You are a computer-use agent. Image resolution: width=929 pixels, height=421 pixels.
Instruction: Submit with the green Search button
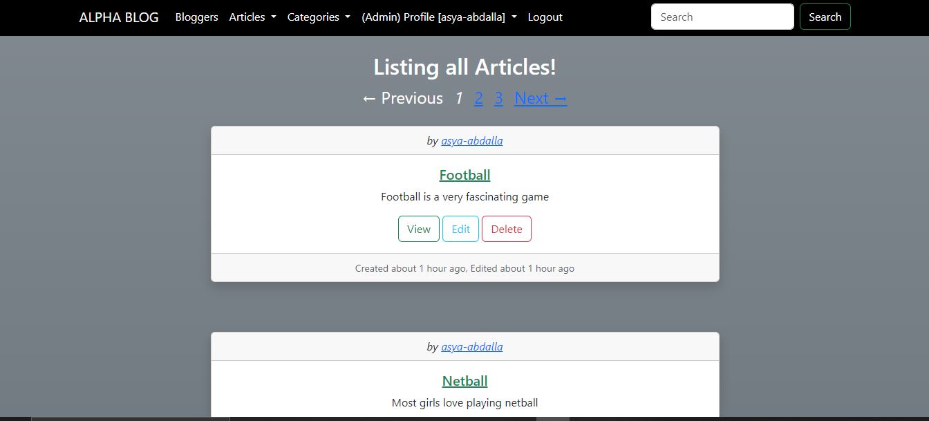pyautogui.click(x=825, y=17)
